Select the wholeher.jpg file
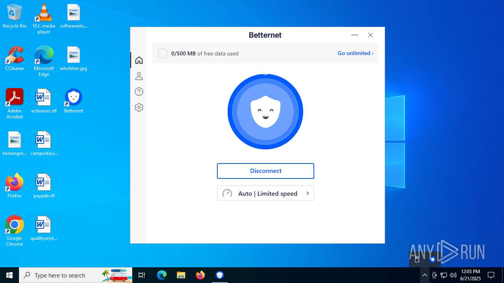The height and width of the screenshot is (283, 504). [74, 59]
